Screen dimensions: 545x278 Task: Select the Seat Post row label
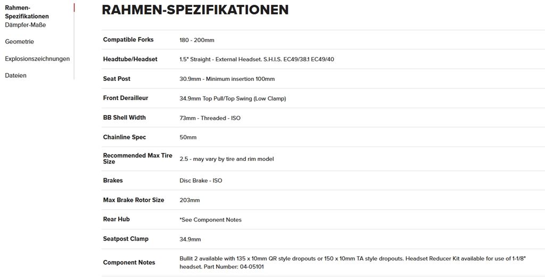[117, 79]
